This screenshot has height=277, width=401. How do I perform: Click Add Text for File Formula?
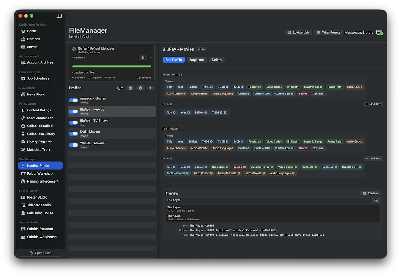[x=373, y=159]
